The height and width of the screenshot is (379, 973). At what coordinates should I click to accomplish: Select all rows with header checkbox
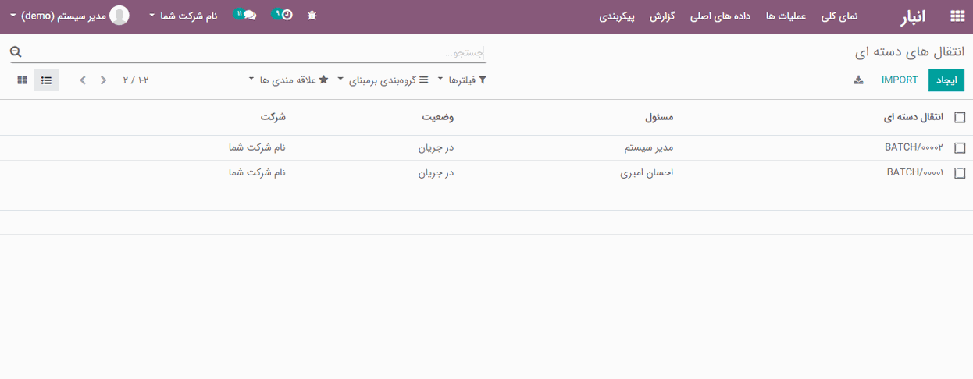point(960,118)
